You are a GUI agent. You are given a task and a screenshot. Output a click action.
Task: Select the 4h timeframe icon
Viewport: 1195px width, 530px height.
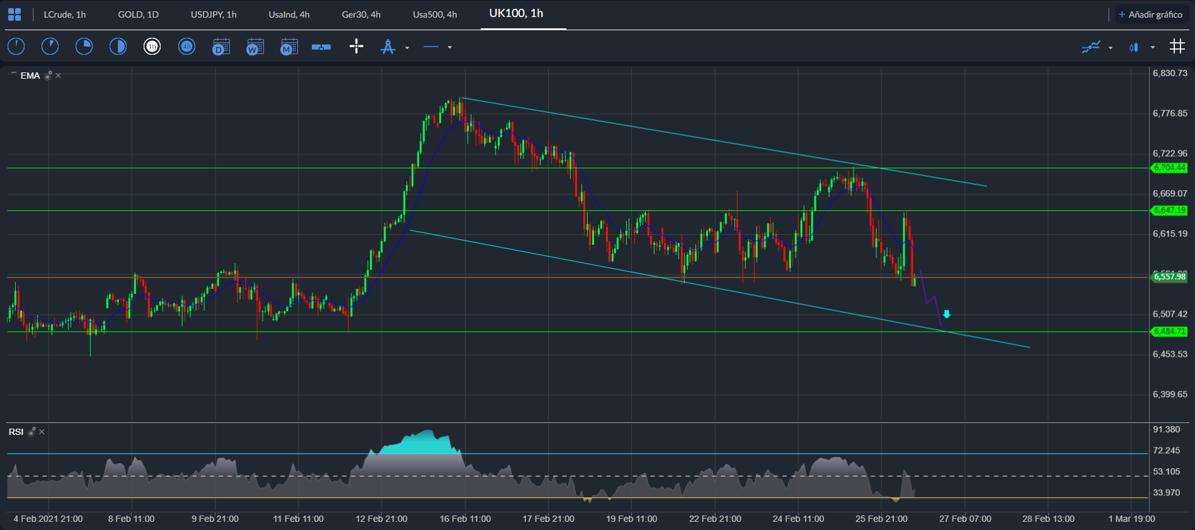click(x=186, y=47)
